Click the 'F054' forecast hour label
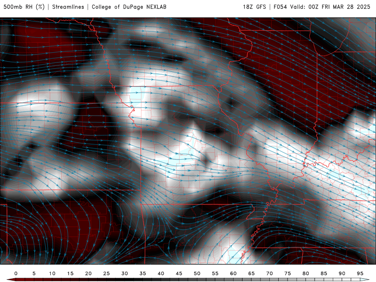The width and height of the screenshot is (376, 282). (280, 7)
